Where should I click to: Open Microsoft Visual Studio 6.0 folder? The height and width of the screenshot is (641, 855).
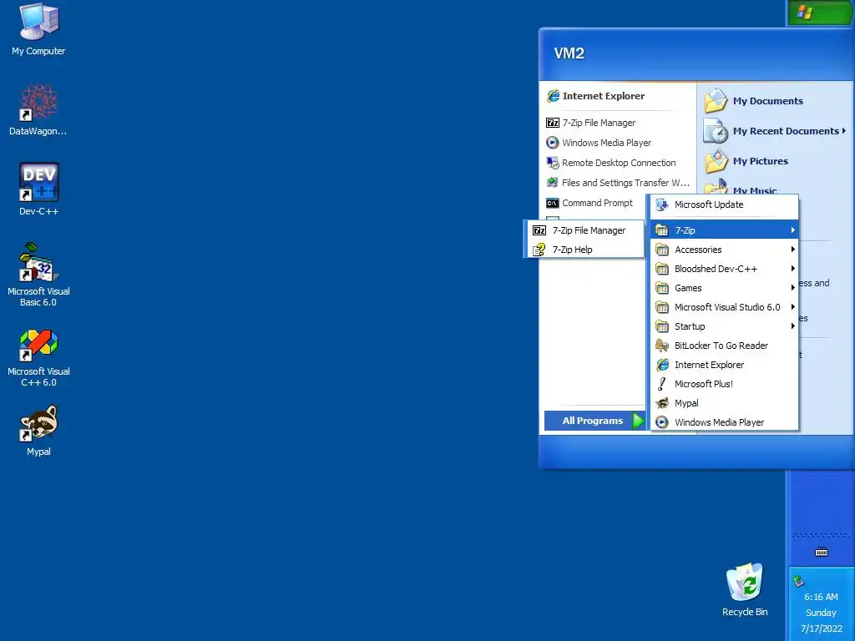[724, 307]
